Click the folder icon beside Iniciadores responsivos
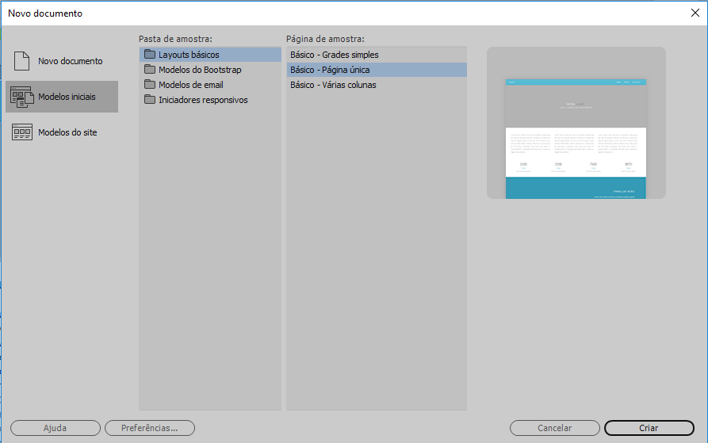 150,100
